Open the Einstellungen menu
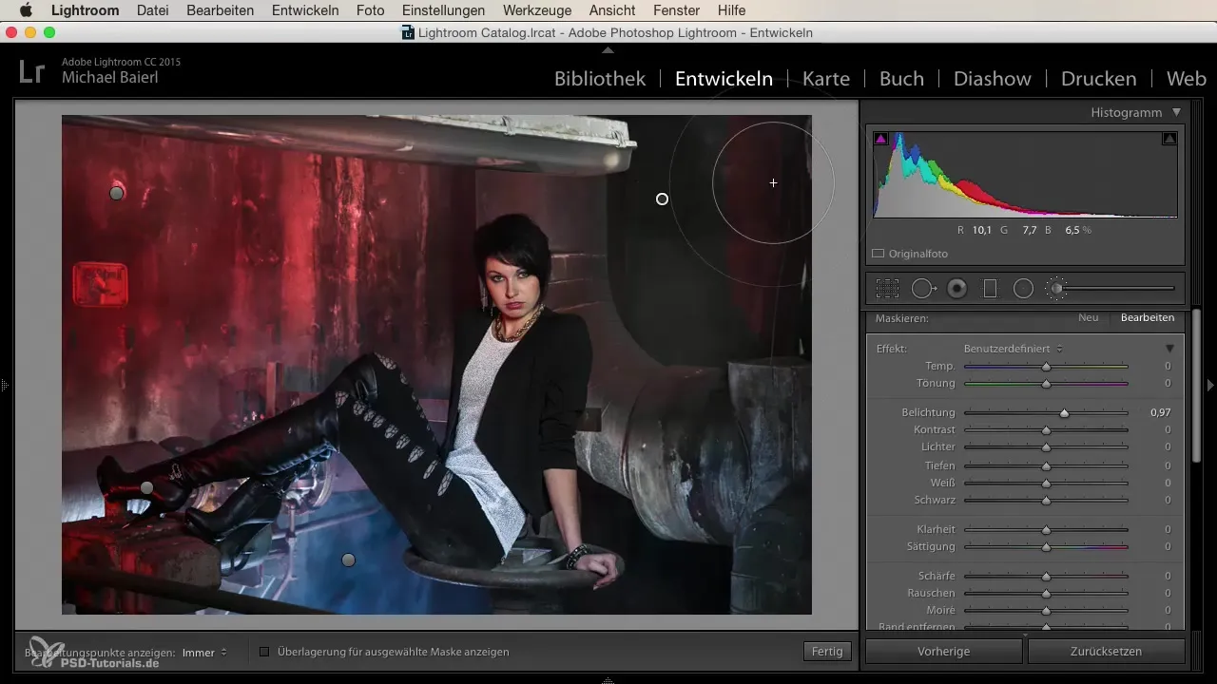This screenshot has height=684, width=1217. [x=443, y=10]
